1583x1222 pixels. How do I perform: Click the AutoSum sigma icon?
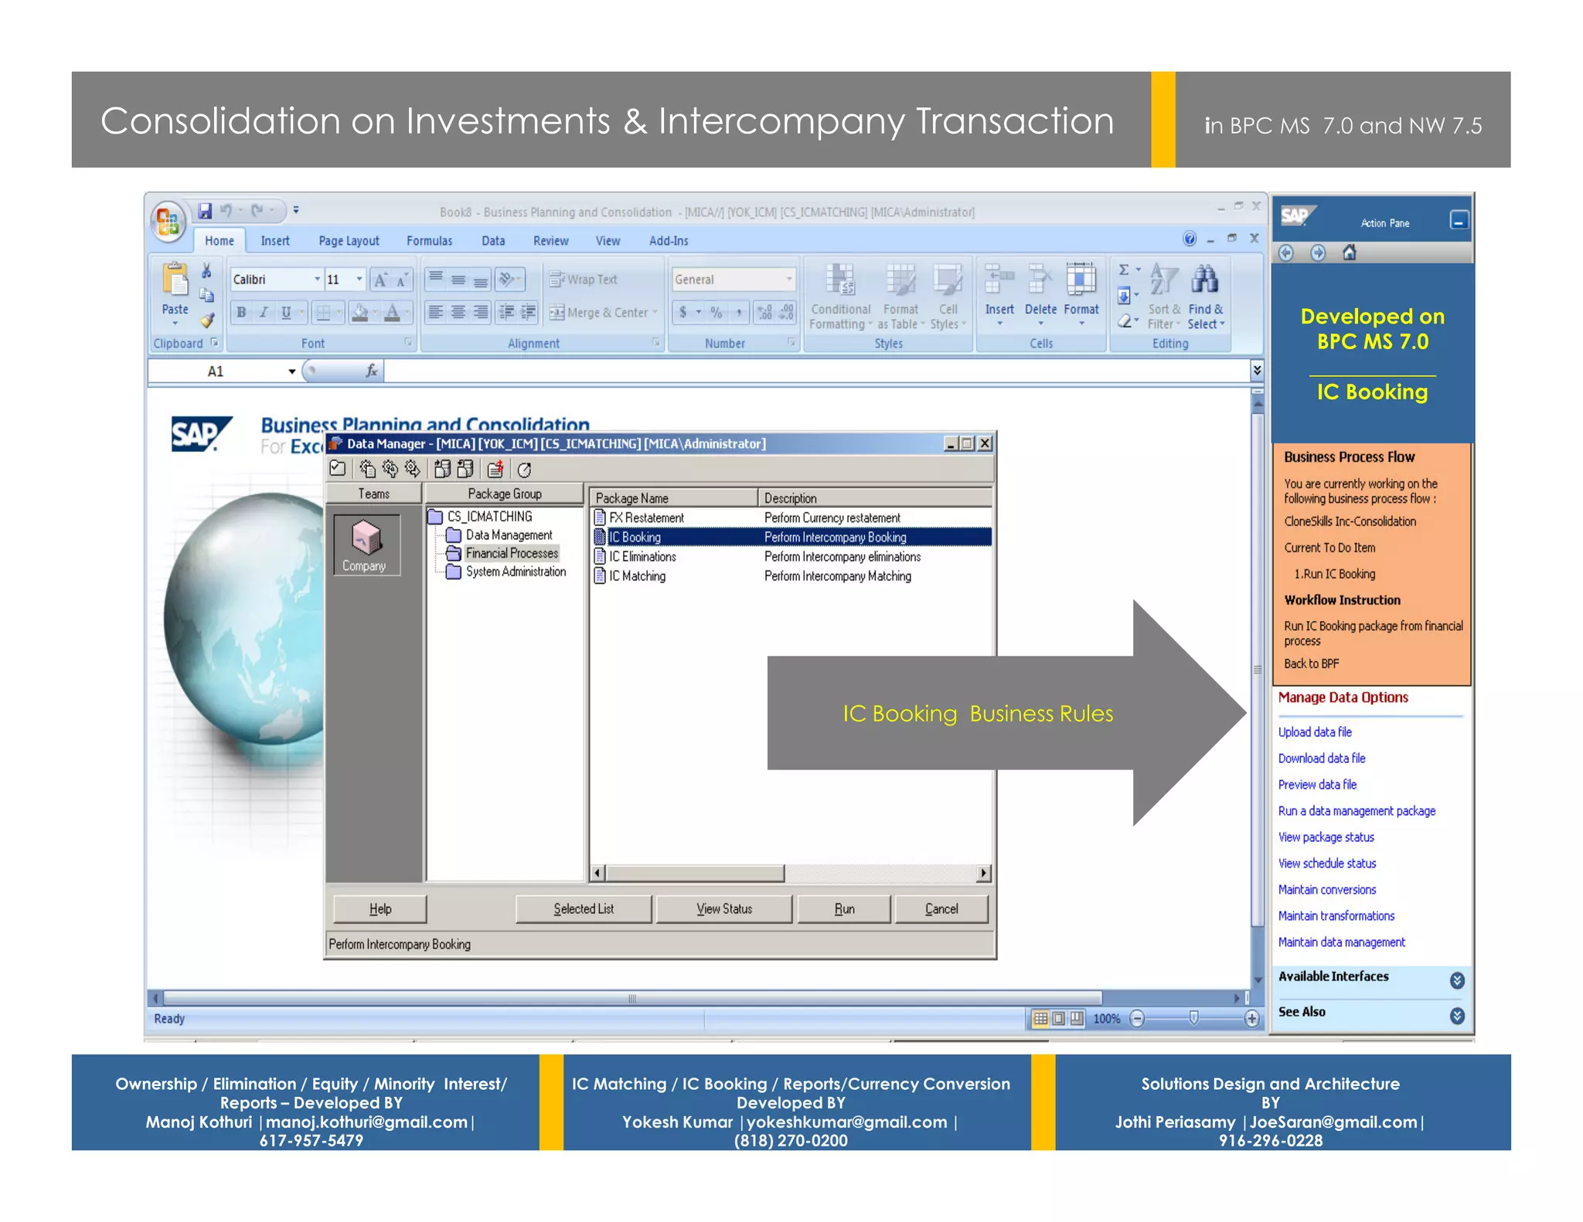pyautogui.click(x=1125, y=270)
